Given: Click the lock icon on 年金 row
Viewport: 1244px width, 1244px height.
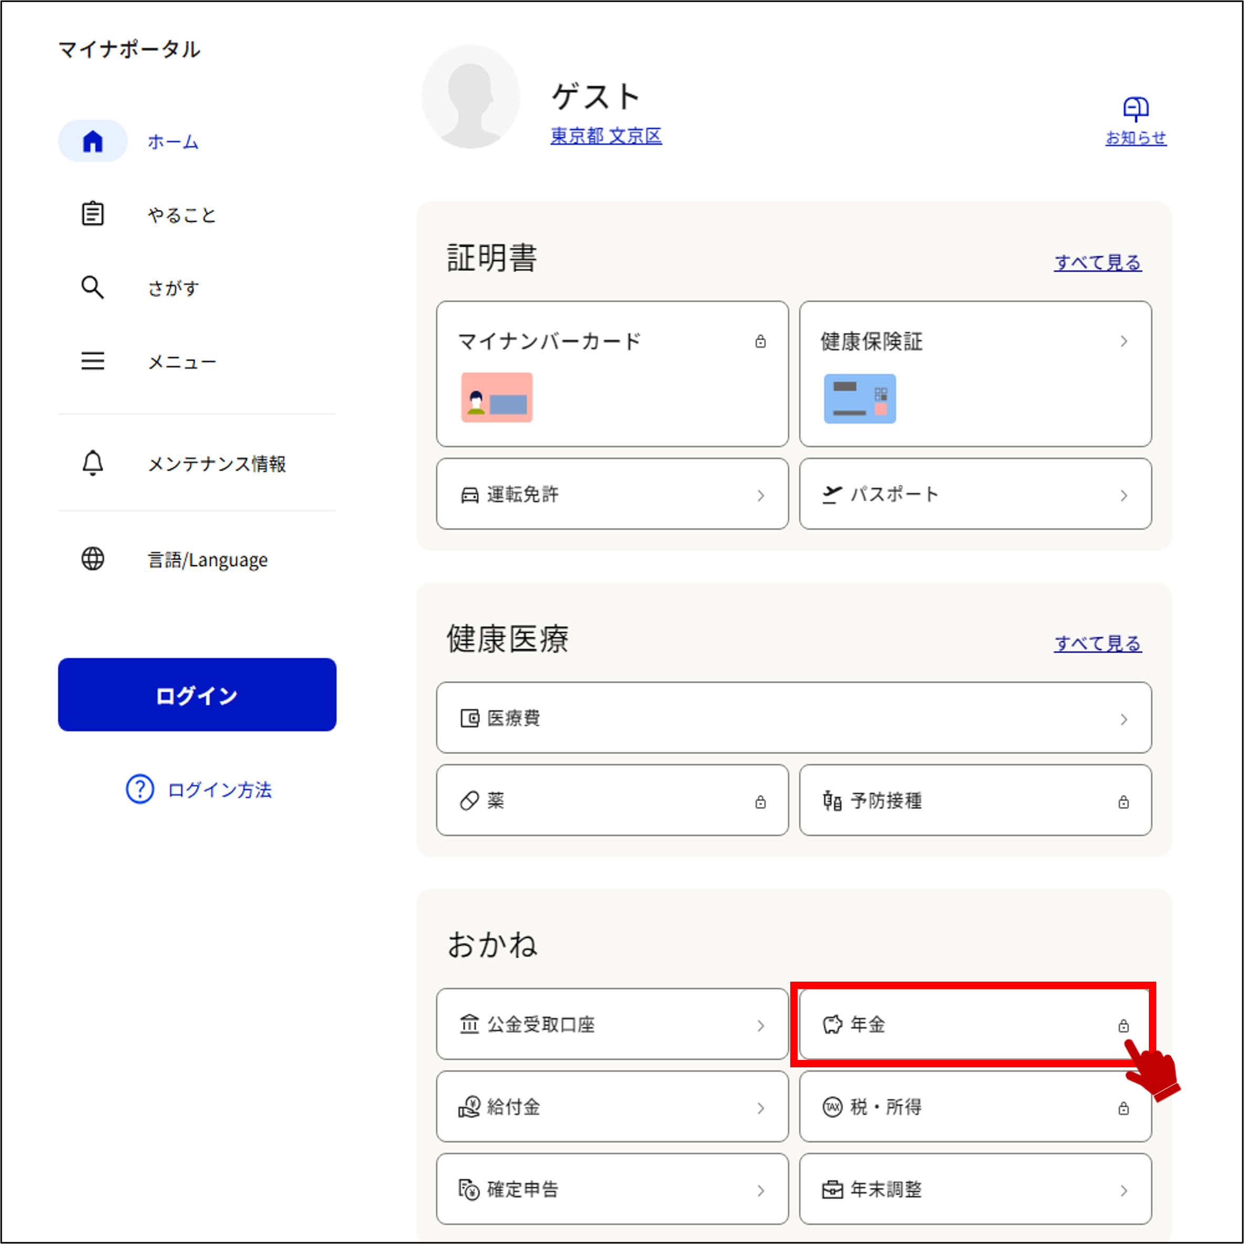Looking at the screenshot, I should 1124,1026.
